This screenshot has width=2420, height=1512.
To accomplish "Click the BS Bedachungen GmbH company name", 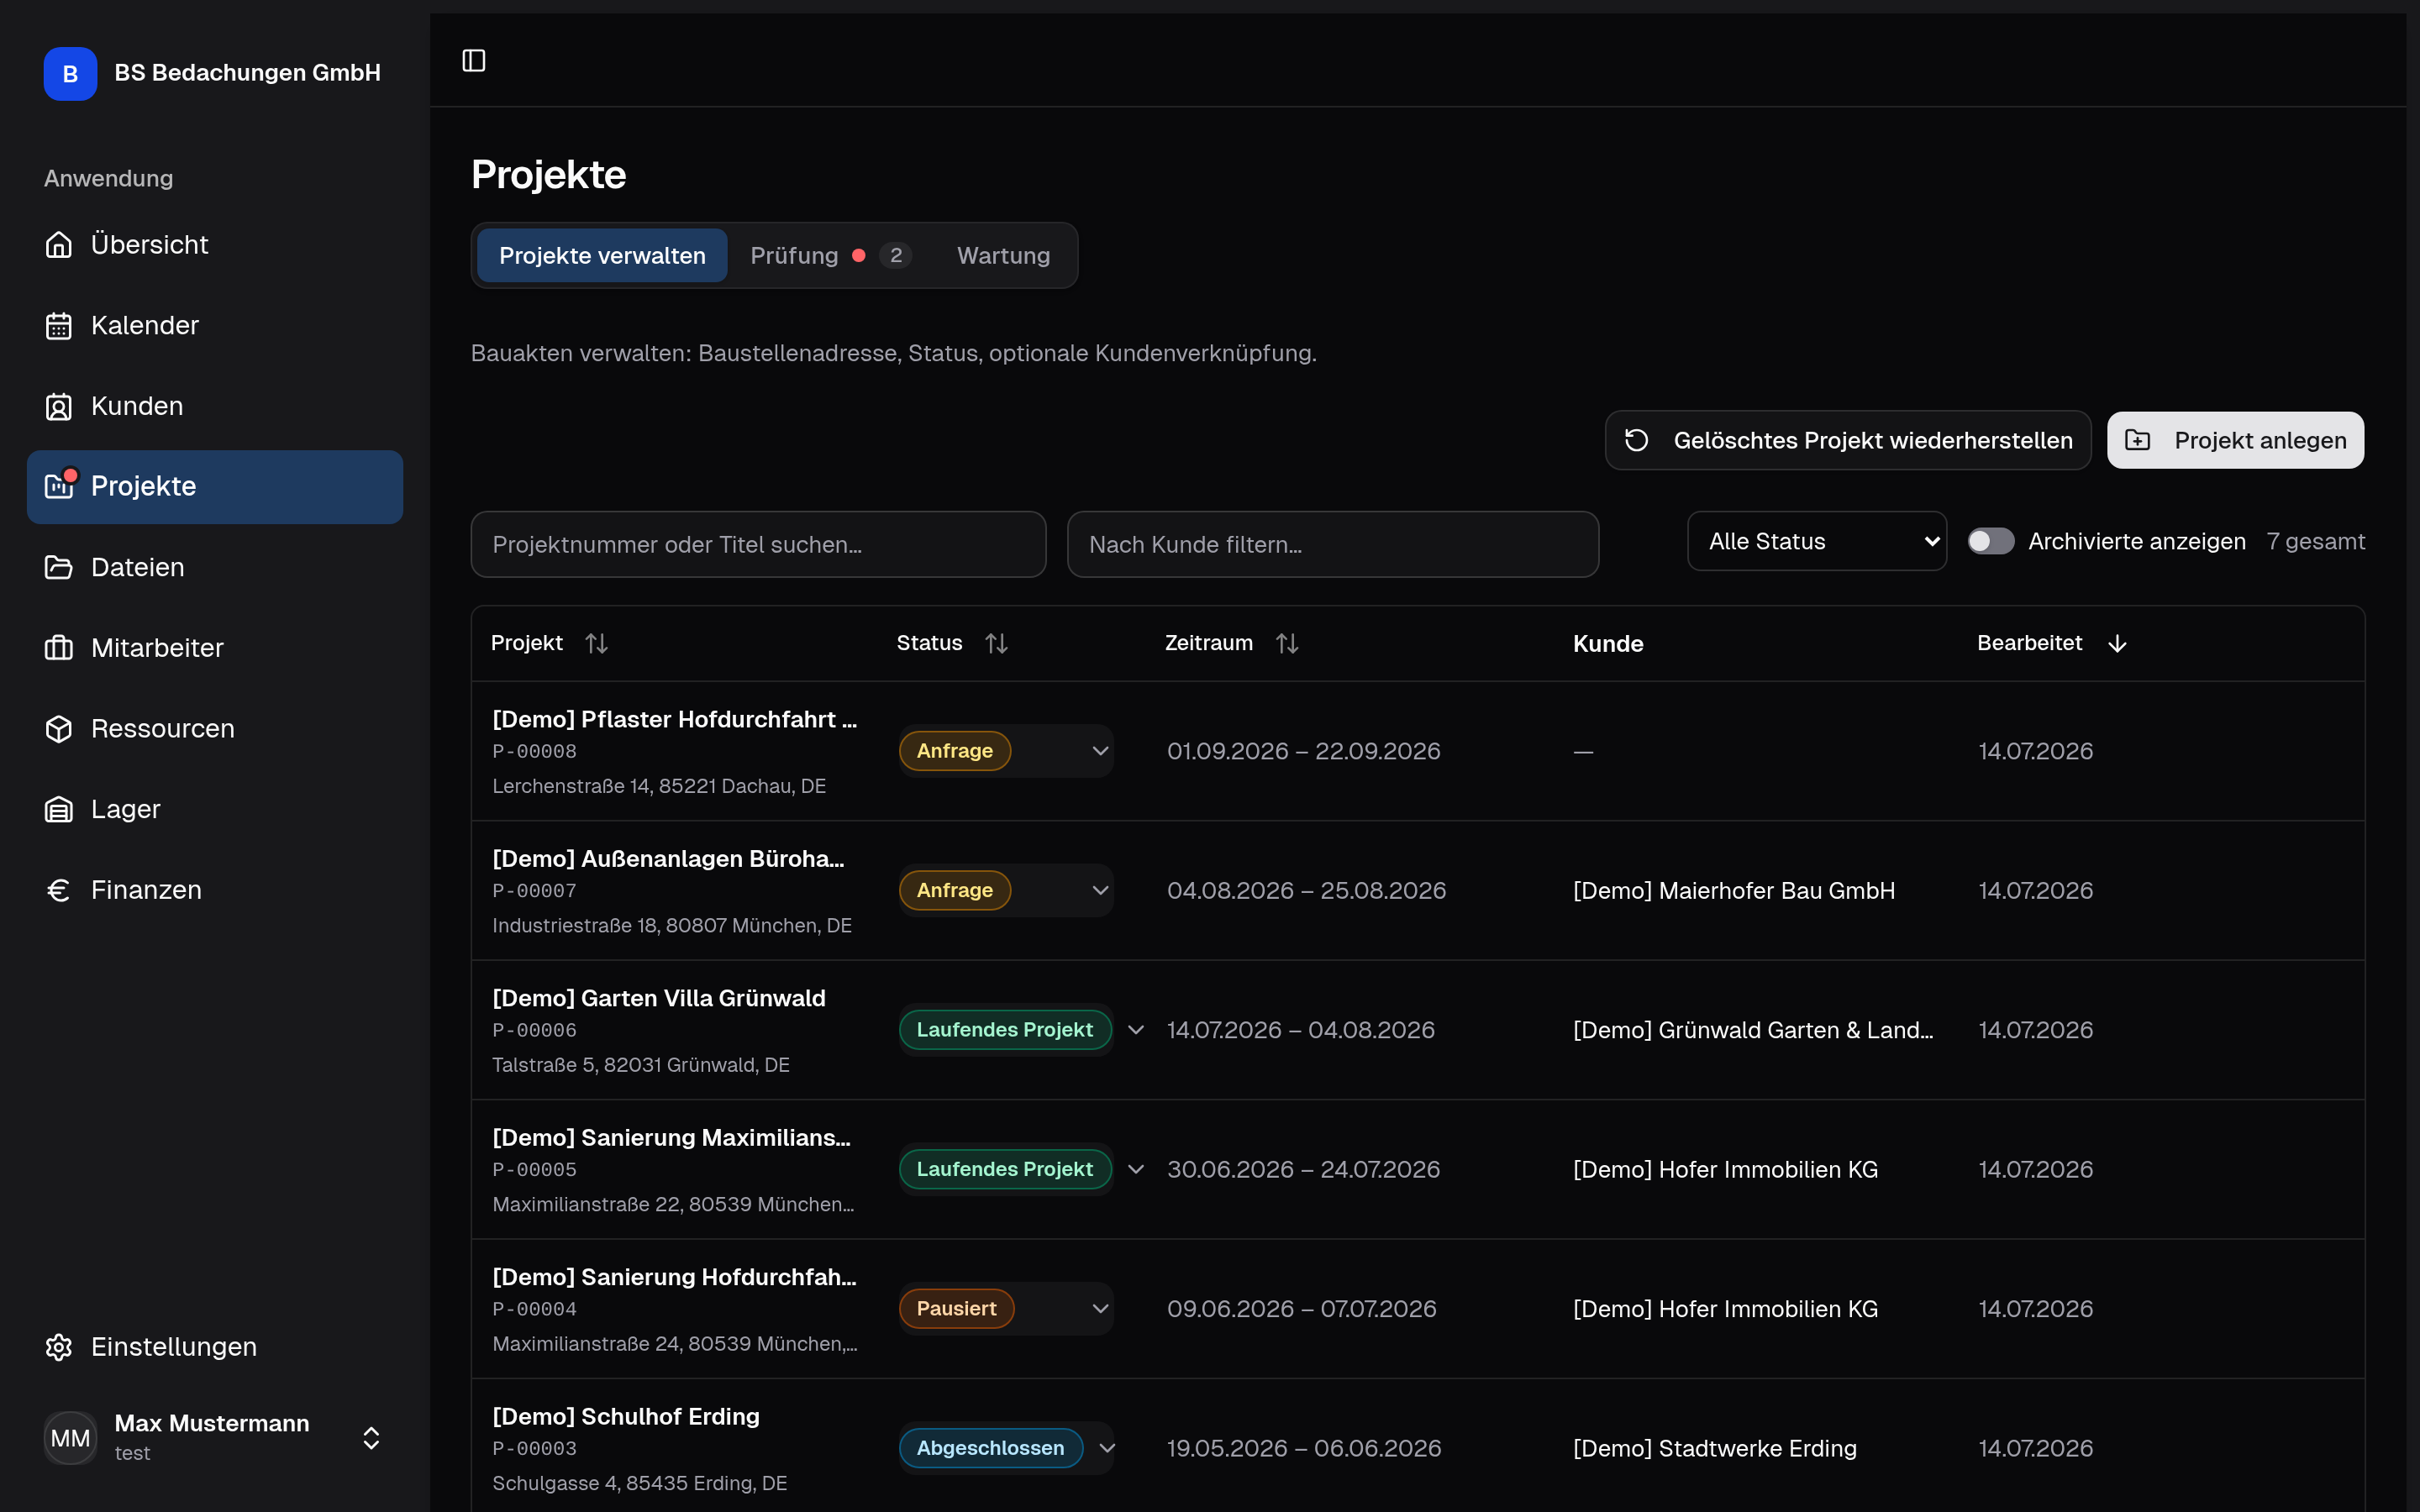I will (x=247, y=72).
